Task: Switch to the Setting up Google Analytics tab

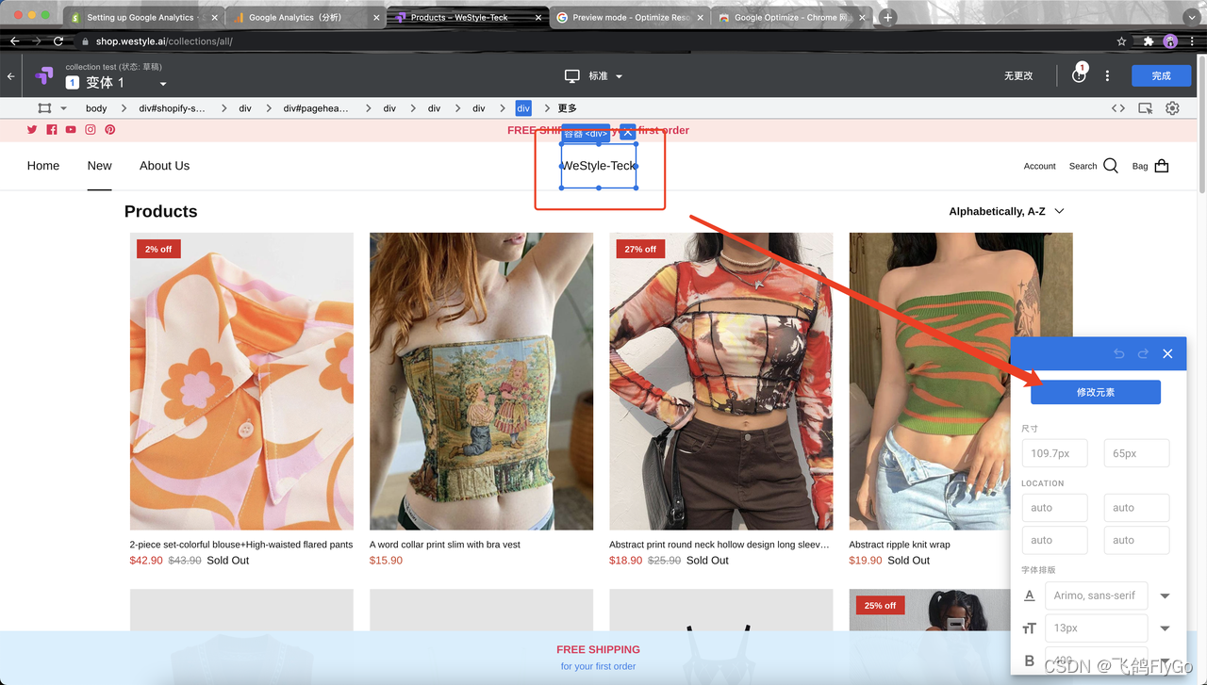Action: pyautogui.click(x=143, y=17)
